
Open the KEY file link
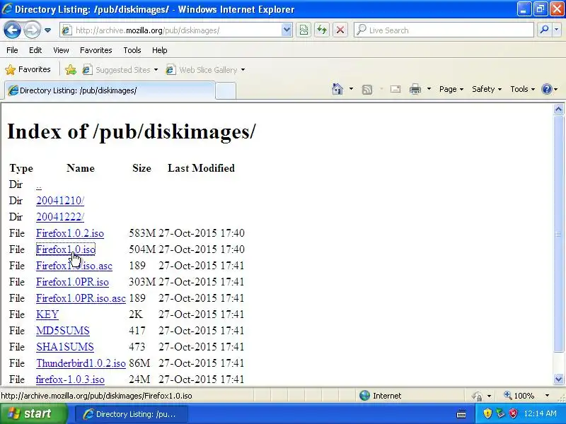(x=47, y=314)
